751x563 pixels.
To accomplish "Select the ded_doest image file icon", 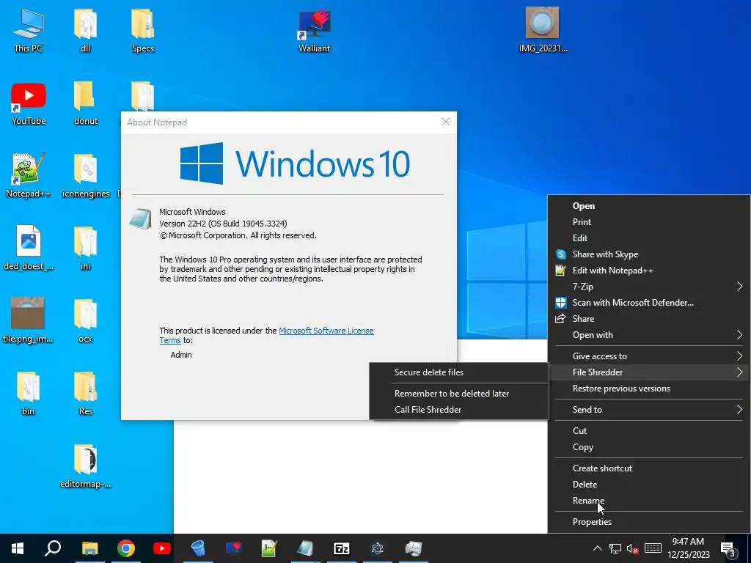I will point(29,248).
